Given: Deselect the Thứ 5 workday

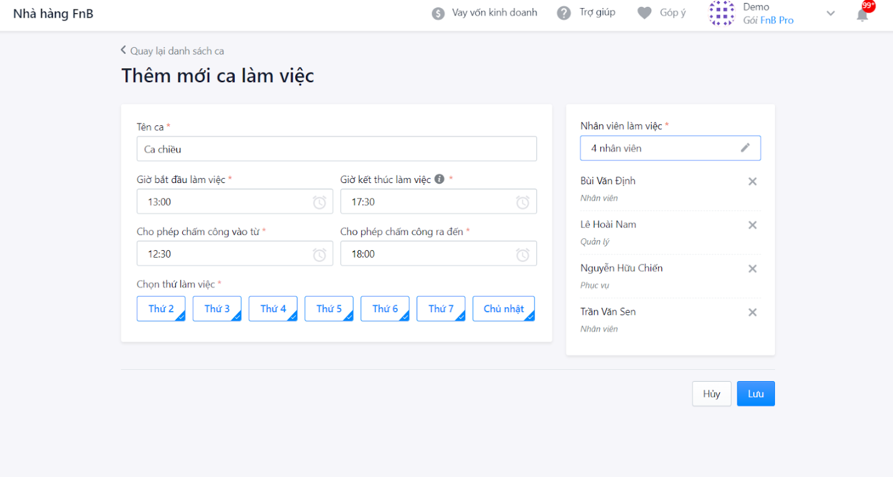Looking at the screenshot, I should [329, 308].
